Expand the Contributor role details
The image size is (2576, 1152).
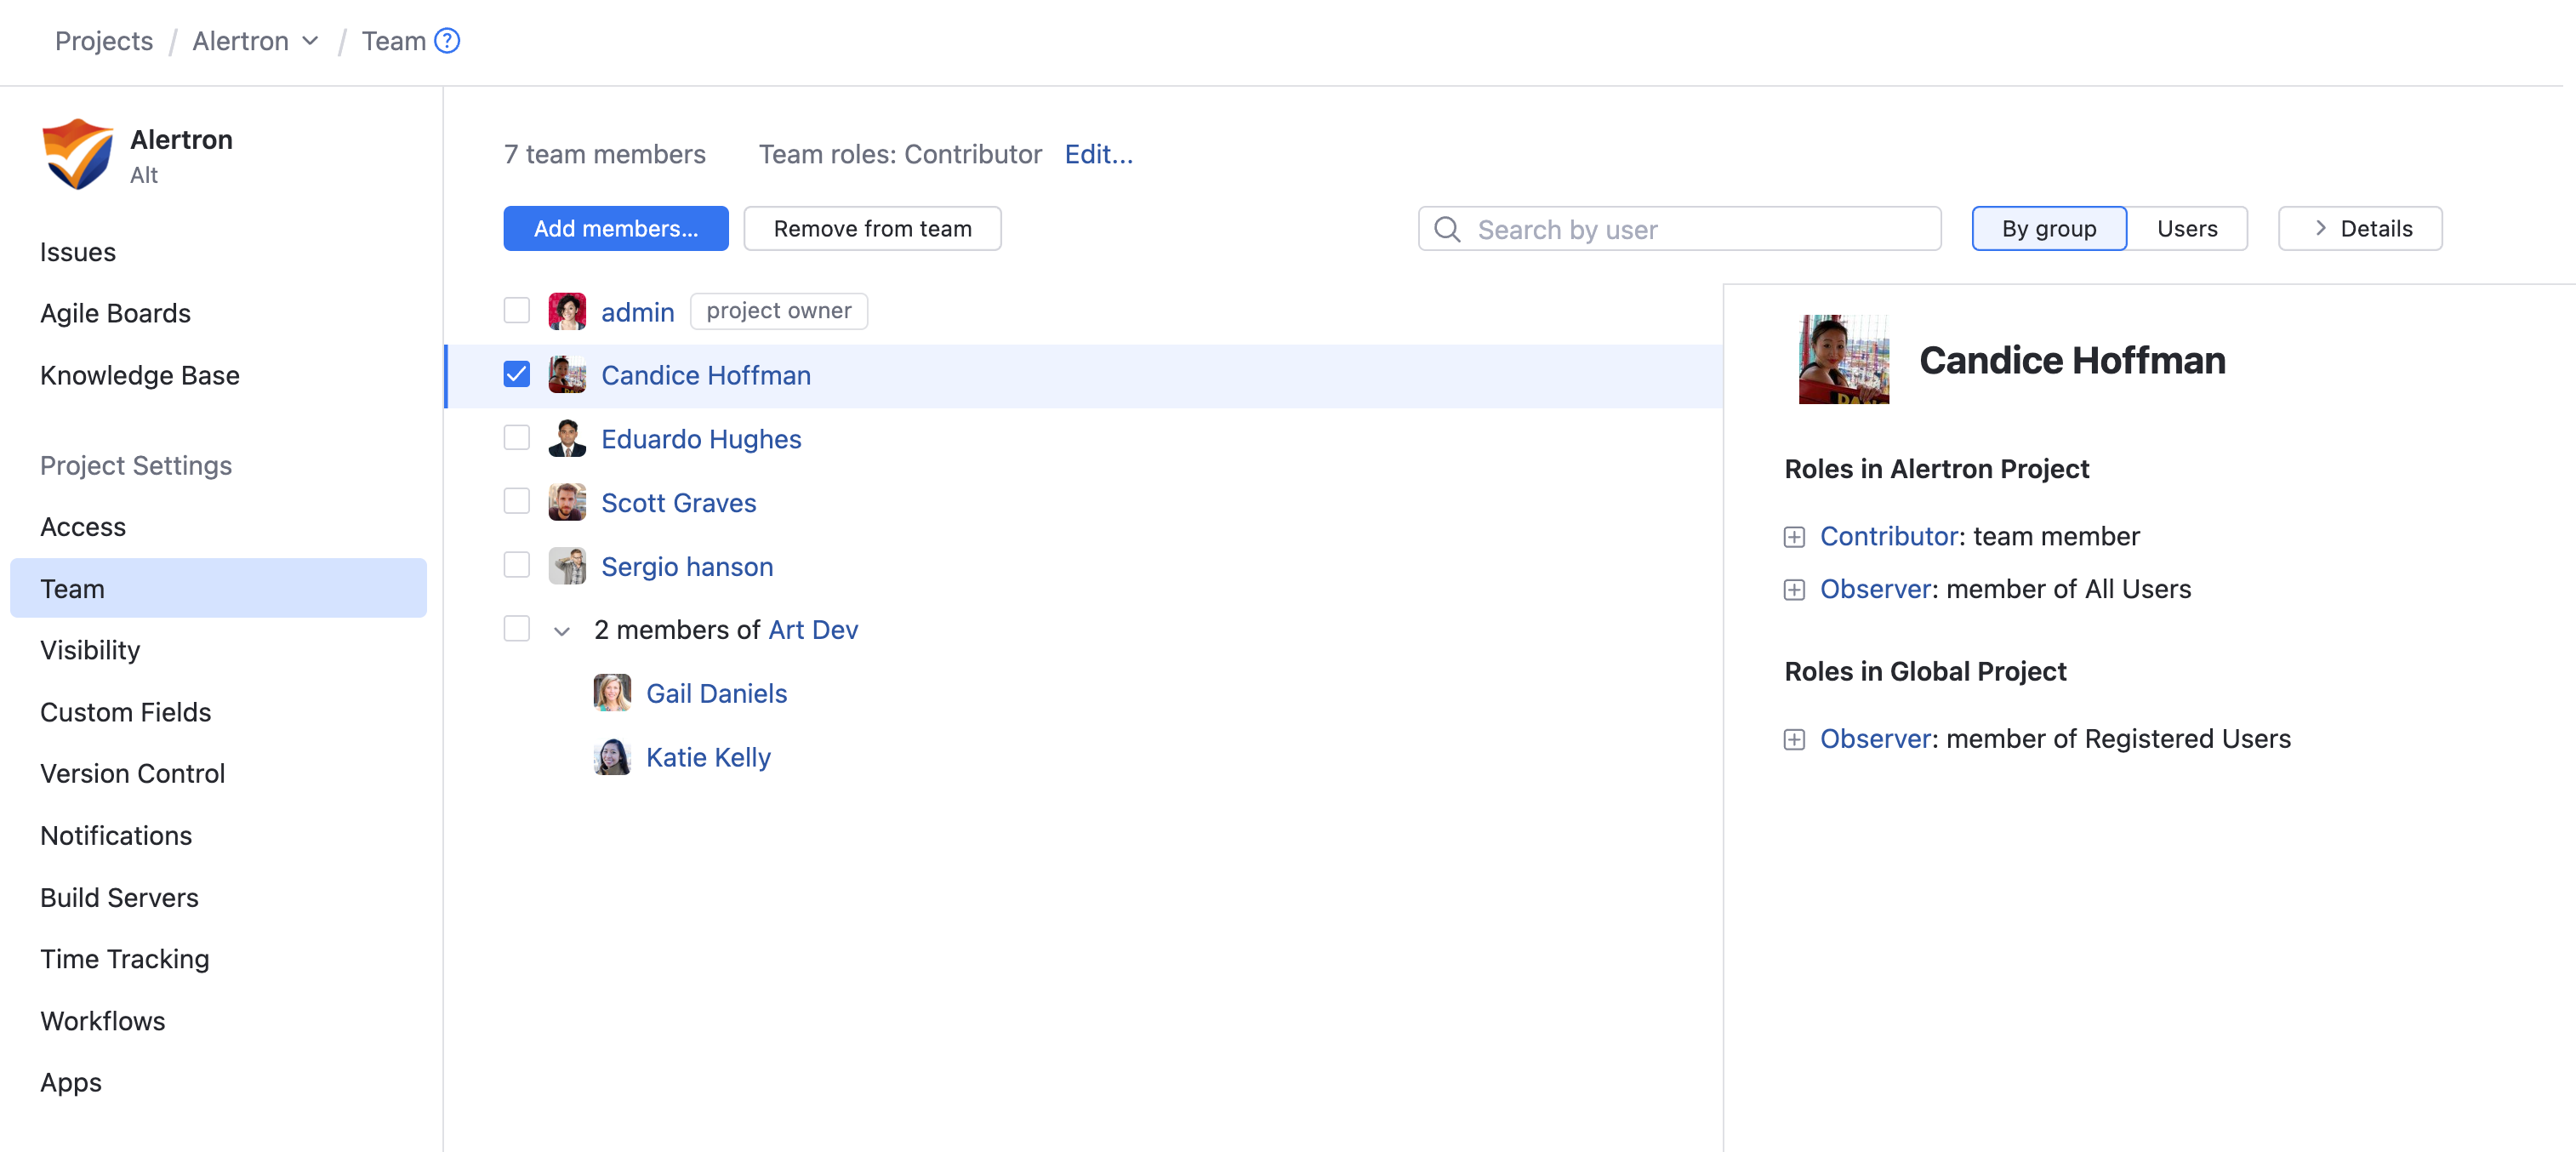[1794, 537]
